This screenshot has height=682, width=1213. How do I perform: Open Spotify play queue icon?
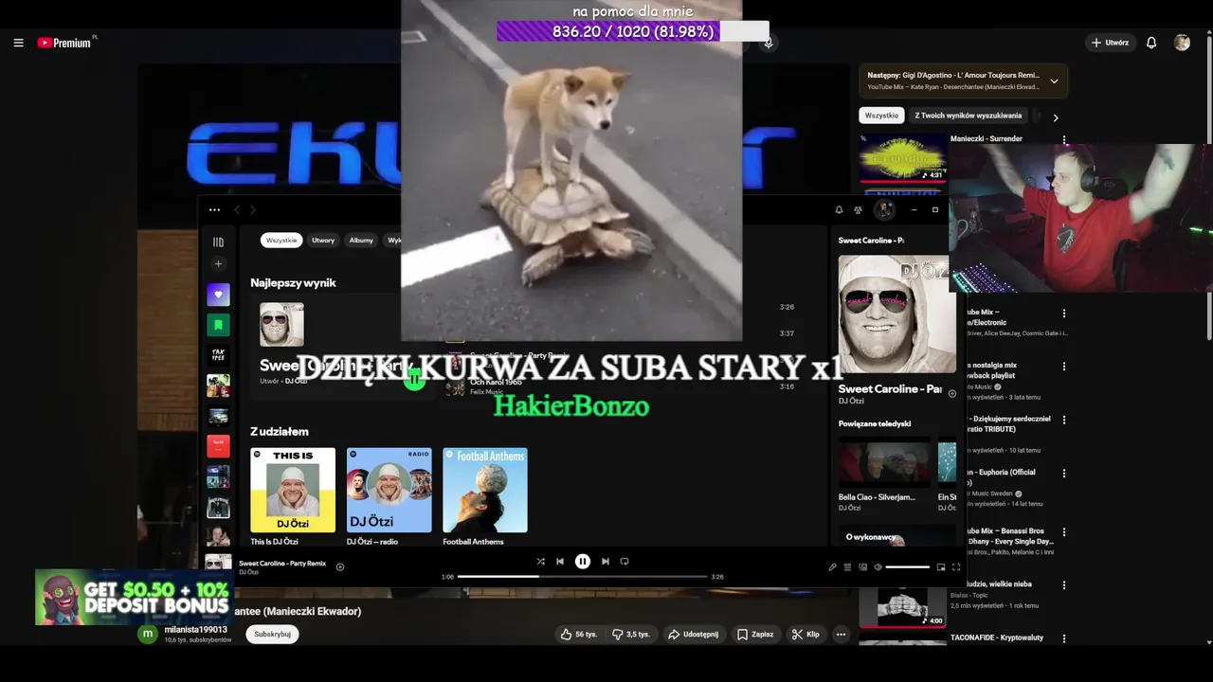click(847, 567)
